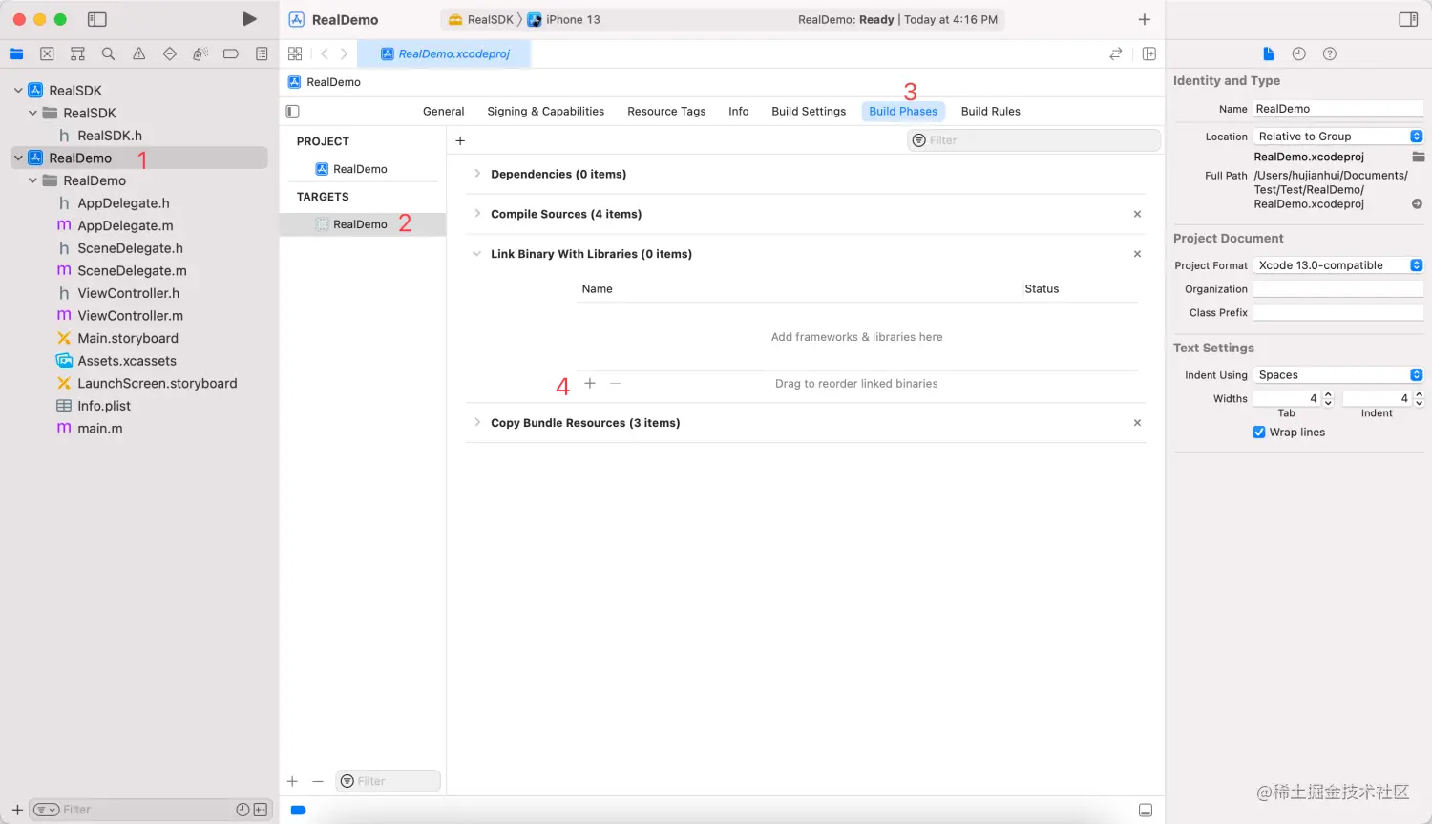Open the find navigator magnifier icon

pyautogui.click(x=108, y=54)
